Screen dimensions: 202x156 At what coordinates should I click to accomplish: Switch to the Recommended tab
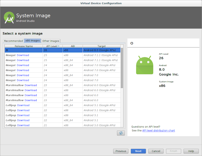tap(13, 41)
